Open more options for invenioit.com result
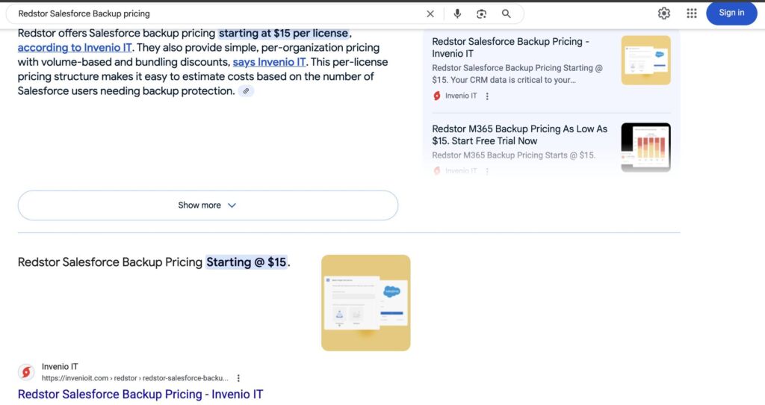 click(238, 378)
